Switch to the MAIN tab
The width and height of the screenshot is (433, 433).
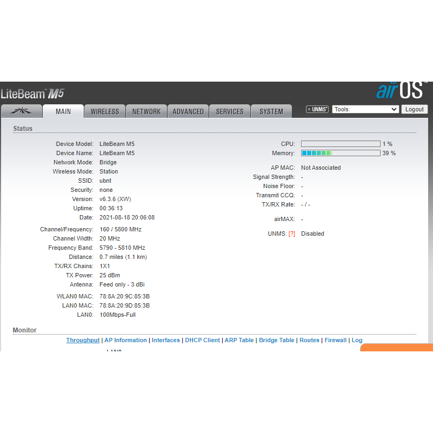pos(63,111)
